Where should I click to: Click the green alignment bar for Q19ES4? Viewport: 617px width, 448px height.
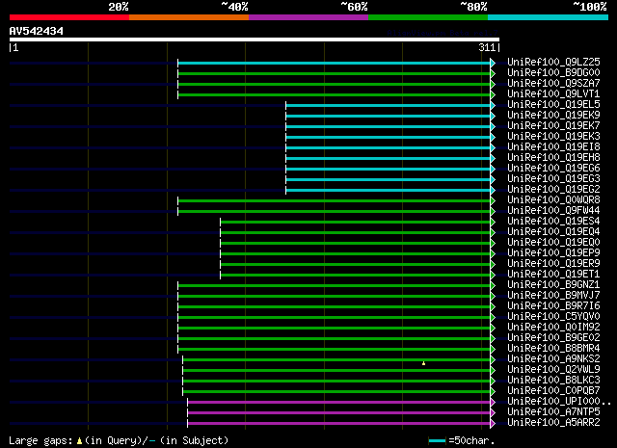tap(356, 223)
